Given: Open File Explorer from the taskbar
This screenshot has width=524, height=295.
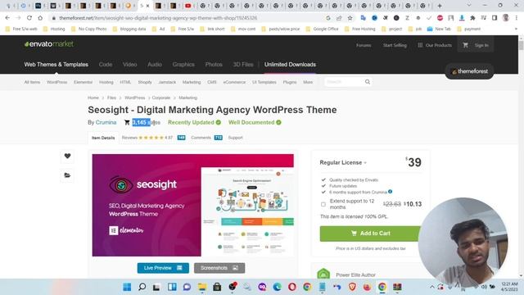Looking at the screenshot, I should coord(202,287).
